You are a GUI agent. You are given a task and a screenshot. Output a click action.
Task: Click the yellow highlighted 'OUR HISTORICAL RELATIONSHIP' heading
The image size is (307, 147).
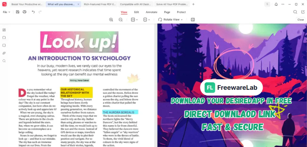pyautogui.click(x=76, y=93)
